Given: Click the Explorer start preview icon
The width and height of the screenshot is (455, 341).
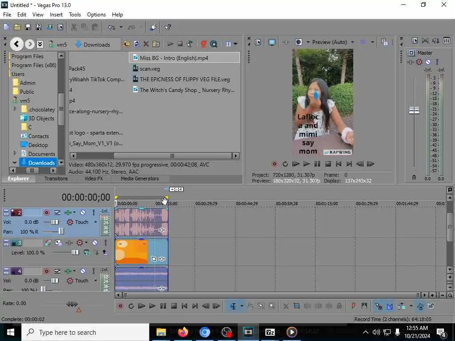Looking at the screenshot, I should coord(170,44).
